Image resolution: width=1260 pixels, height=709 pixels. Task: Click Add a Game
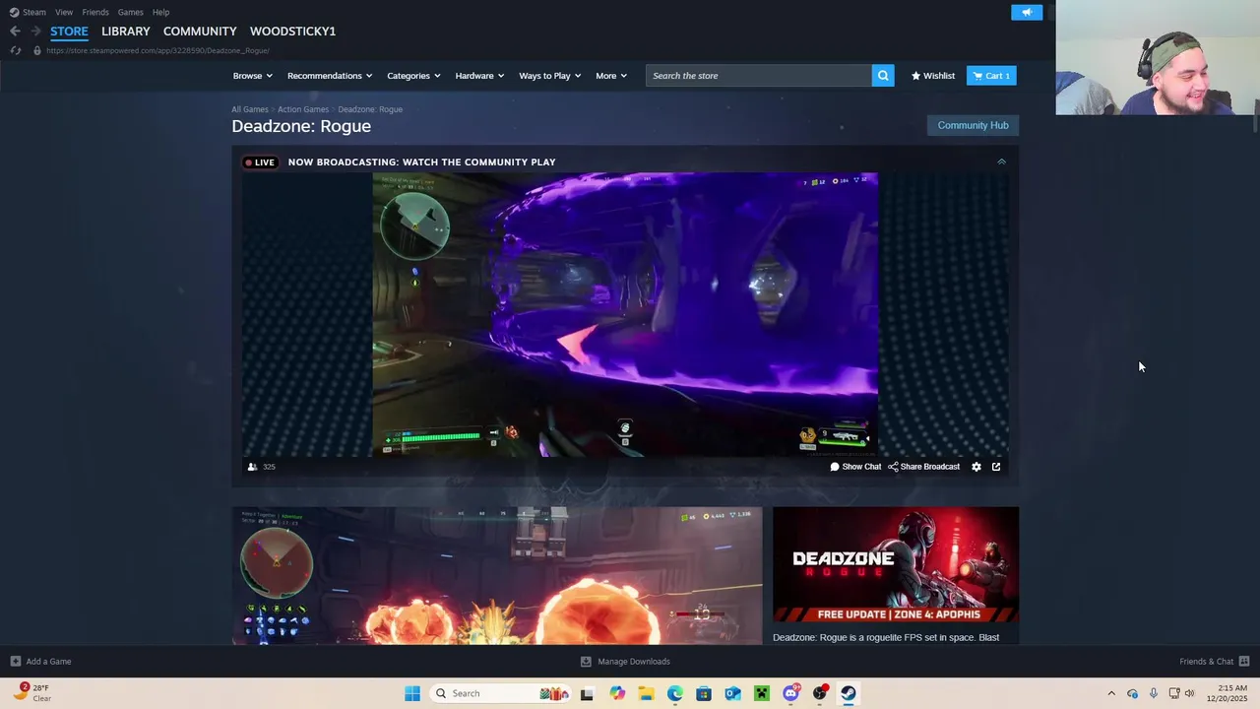click(40, 662)
